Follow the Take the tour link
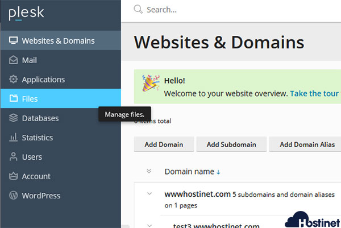The width and height of the screenshot is (341, 228). pyautogui.click(x=314, y=94)
